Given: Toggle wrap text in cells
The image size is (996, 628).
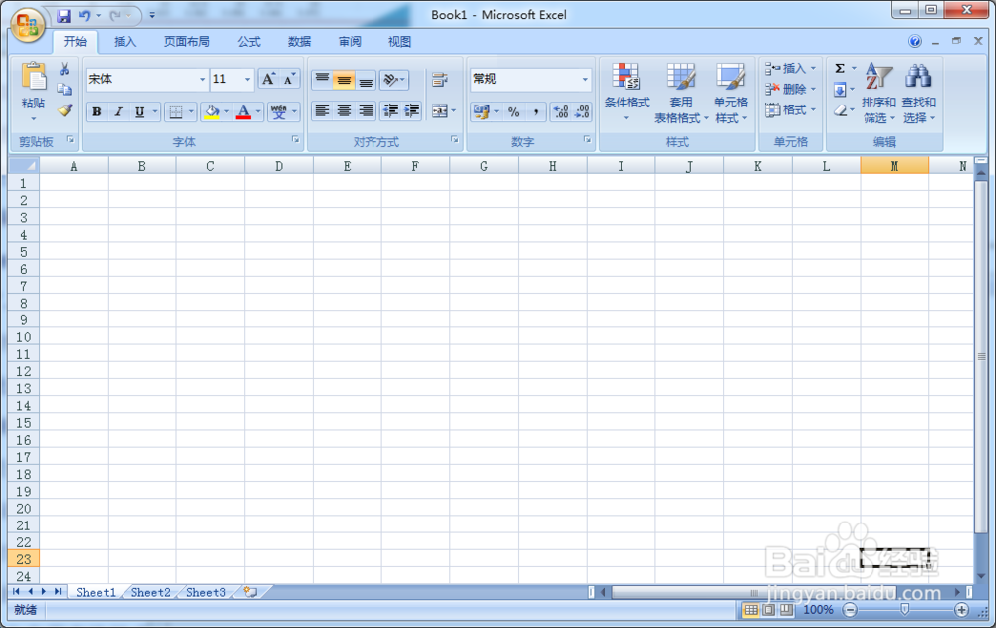Looking at the screenshot, I should tap(440, 80).
